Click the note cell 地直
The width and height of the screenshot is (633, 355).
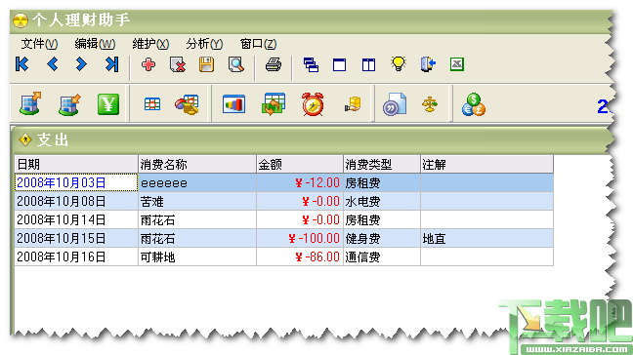pyautogui.click(x=486, y=238)
